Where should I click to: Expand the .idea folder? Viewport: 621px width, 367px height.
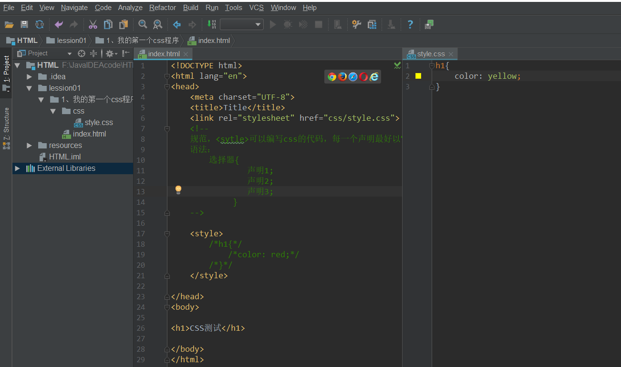pos(30,77)
